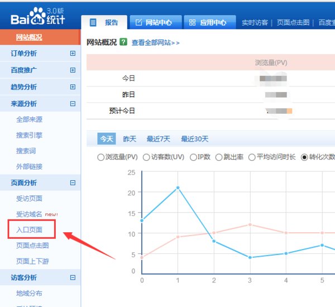Collapse the 来源分析 section
This screenshot has width=335, height=307.
pyautogui.click(x=73, y=104)
